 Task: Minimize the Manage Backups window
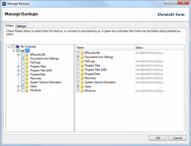coord(168,3)
